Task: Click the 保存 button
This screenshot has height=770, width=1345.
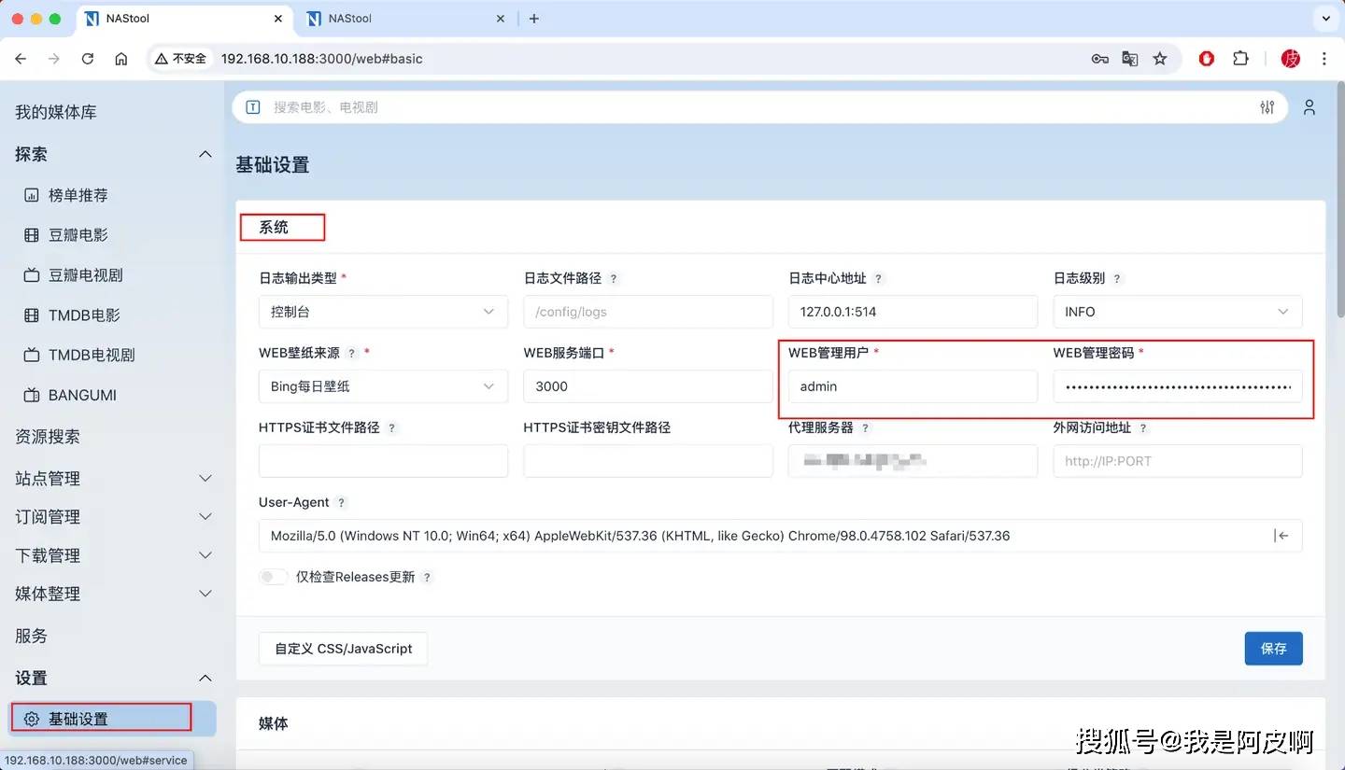Action: click(1273, 648)
